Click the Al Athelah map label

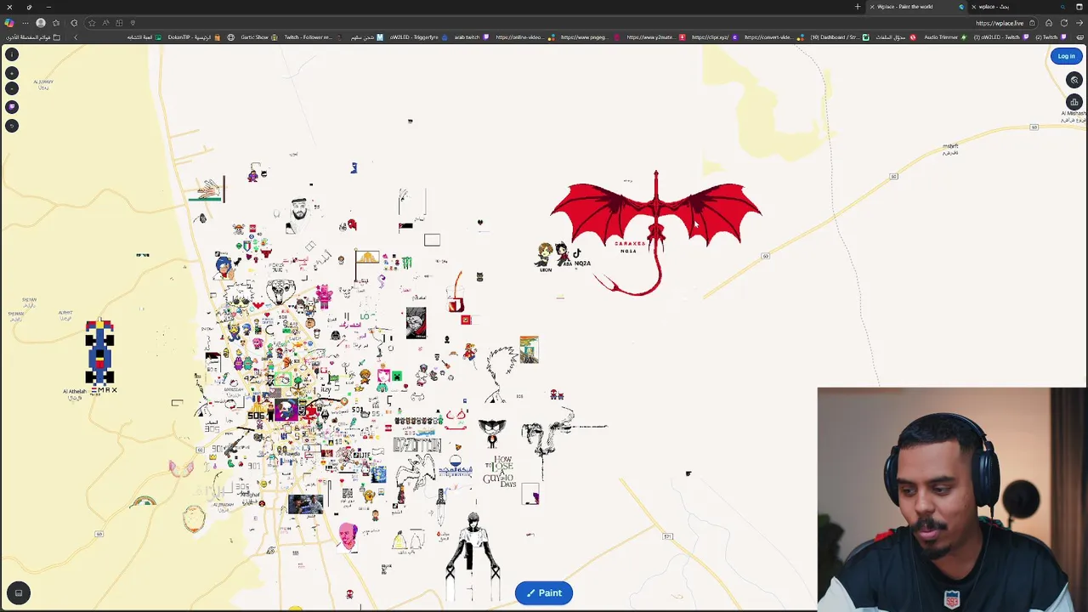[x=75, y=392]
